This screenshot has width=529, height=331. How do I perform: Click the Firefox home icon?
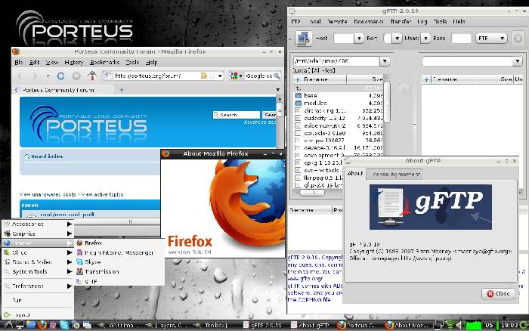(92, 76)
